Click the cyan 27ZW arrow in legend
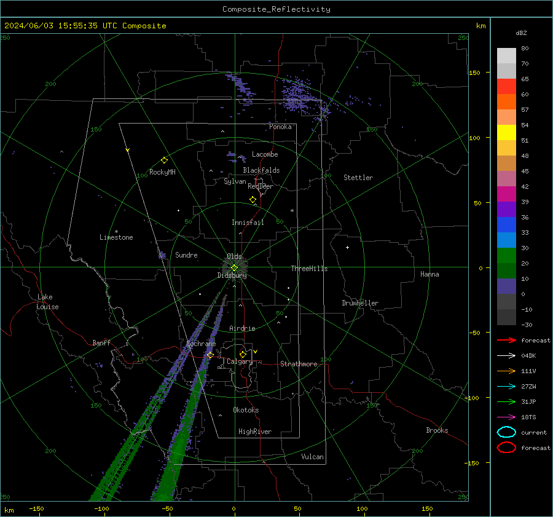This screenshot has height=517, width=553. (506, 386)
